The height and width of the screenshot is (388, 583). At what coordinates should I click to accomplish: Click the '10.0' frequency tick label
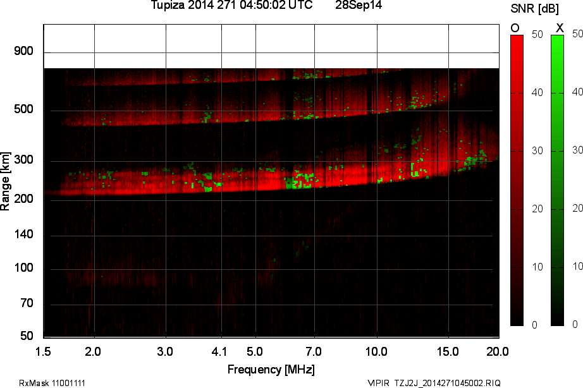[376, 351]
